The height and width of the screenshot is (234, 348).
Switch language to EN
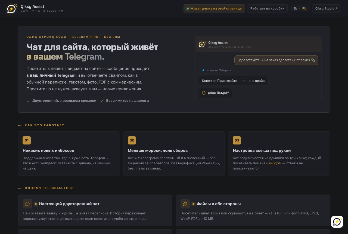295,8
